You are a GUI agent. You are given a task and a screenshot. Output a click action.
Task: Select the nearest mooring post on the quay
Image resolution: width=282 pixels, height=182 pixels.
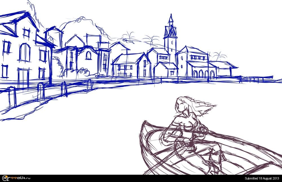click(x=11, y=97)
